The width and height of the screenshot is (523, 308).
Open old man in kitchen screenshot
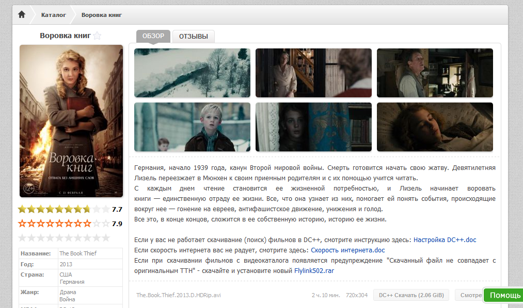click(435, 73)
